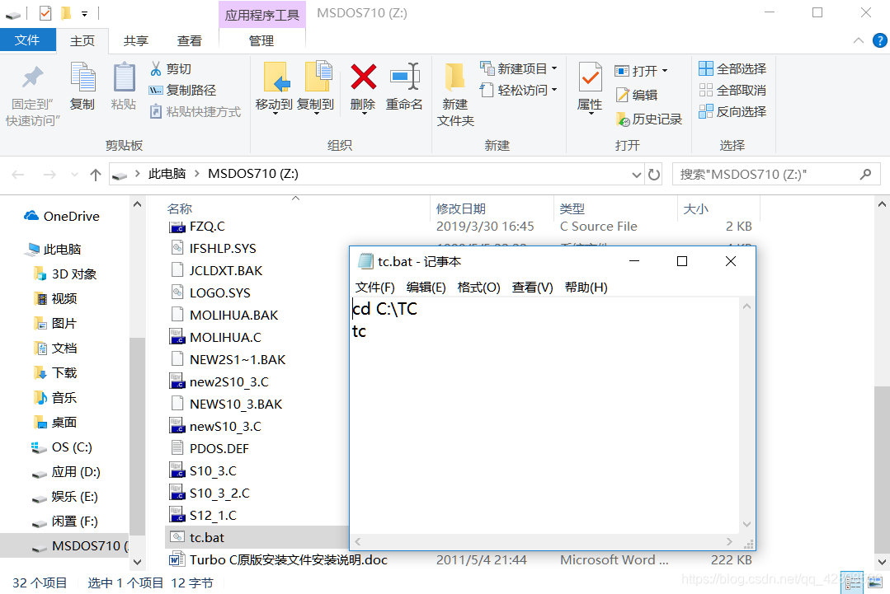Open the recent locations dropdown arrow
The height and width of the screenshot is (594, 890).
tap(74, 175)
